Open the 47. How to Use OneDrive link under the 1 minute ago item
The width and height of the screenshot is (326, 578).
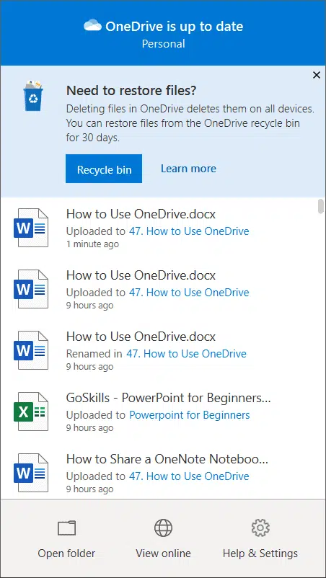(189, 231)
